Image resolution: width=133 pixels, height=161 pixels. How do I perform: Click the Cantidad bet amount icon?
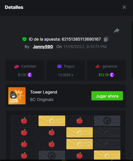click(x=16, y=66)
